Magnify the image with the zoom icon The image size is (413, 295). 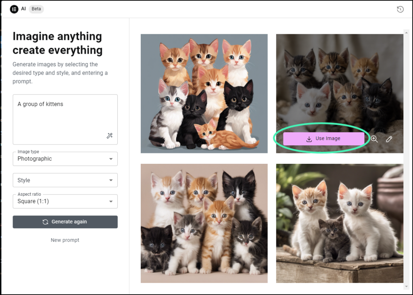[x=374, y=138]
